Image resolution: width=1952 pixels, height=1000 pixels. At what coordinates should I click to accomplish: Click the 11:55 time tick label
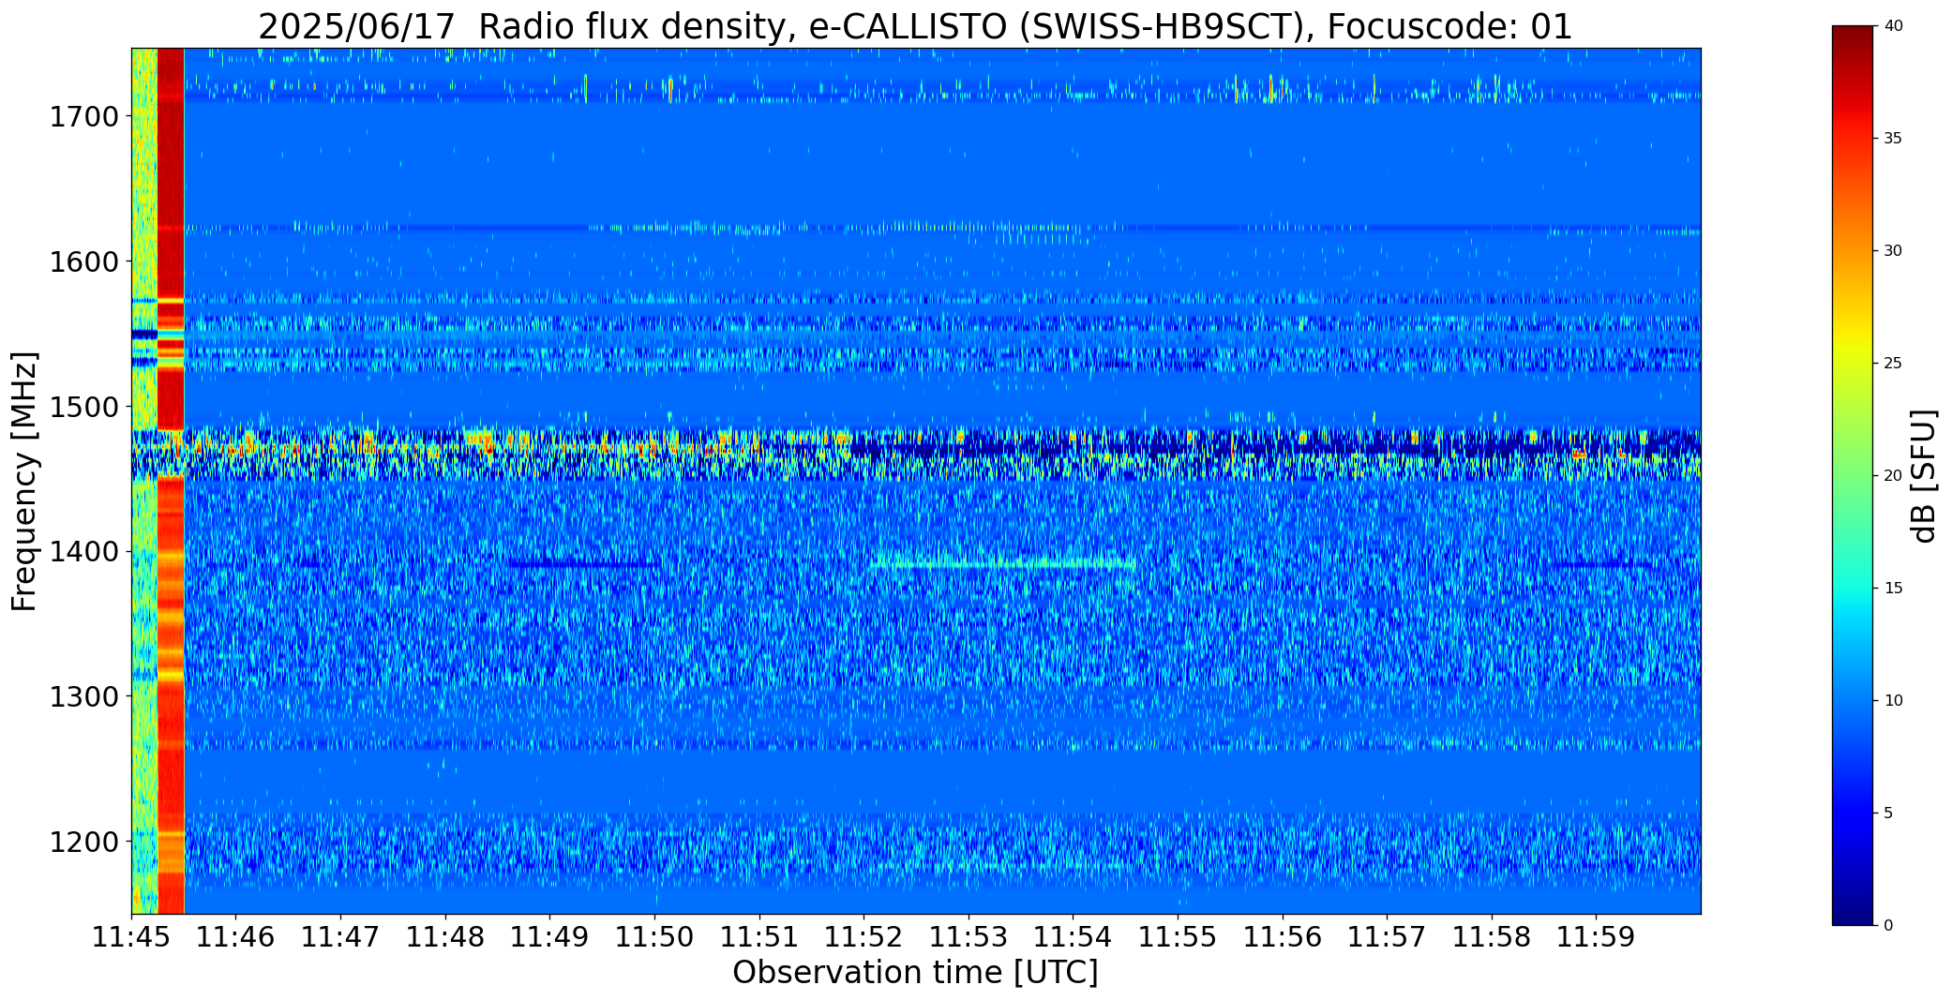pos(1178,937)
